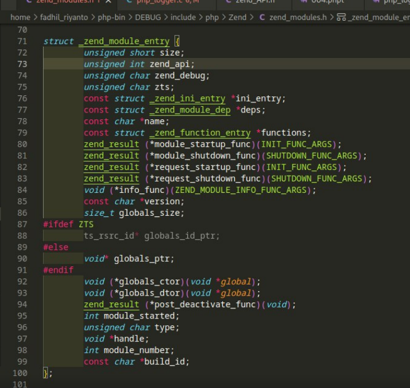Place cursor on globals_ptr_ptr in the inactive ZTS branch
The height and width of the screenshot is (388, 410).
pyautogui.click(x=182, y=236)
